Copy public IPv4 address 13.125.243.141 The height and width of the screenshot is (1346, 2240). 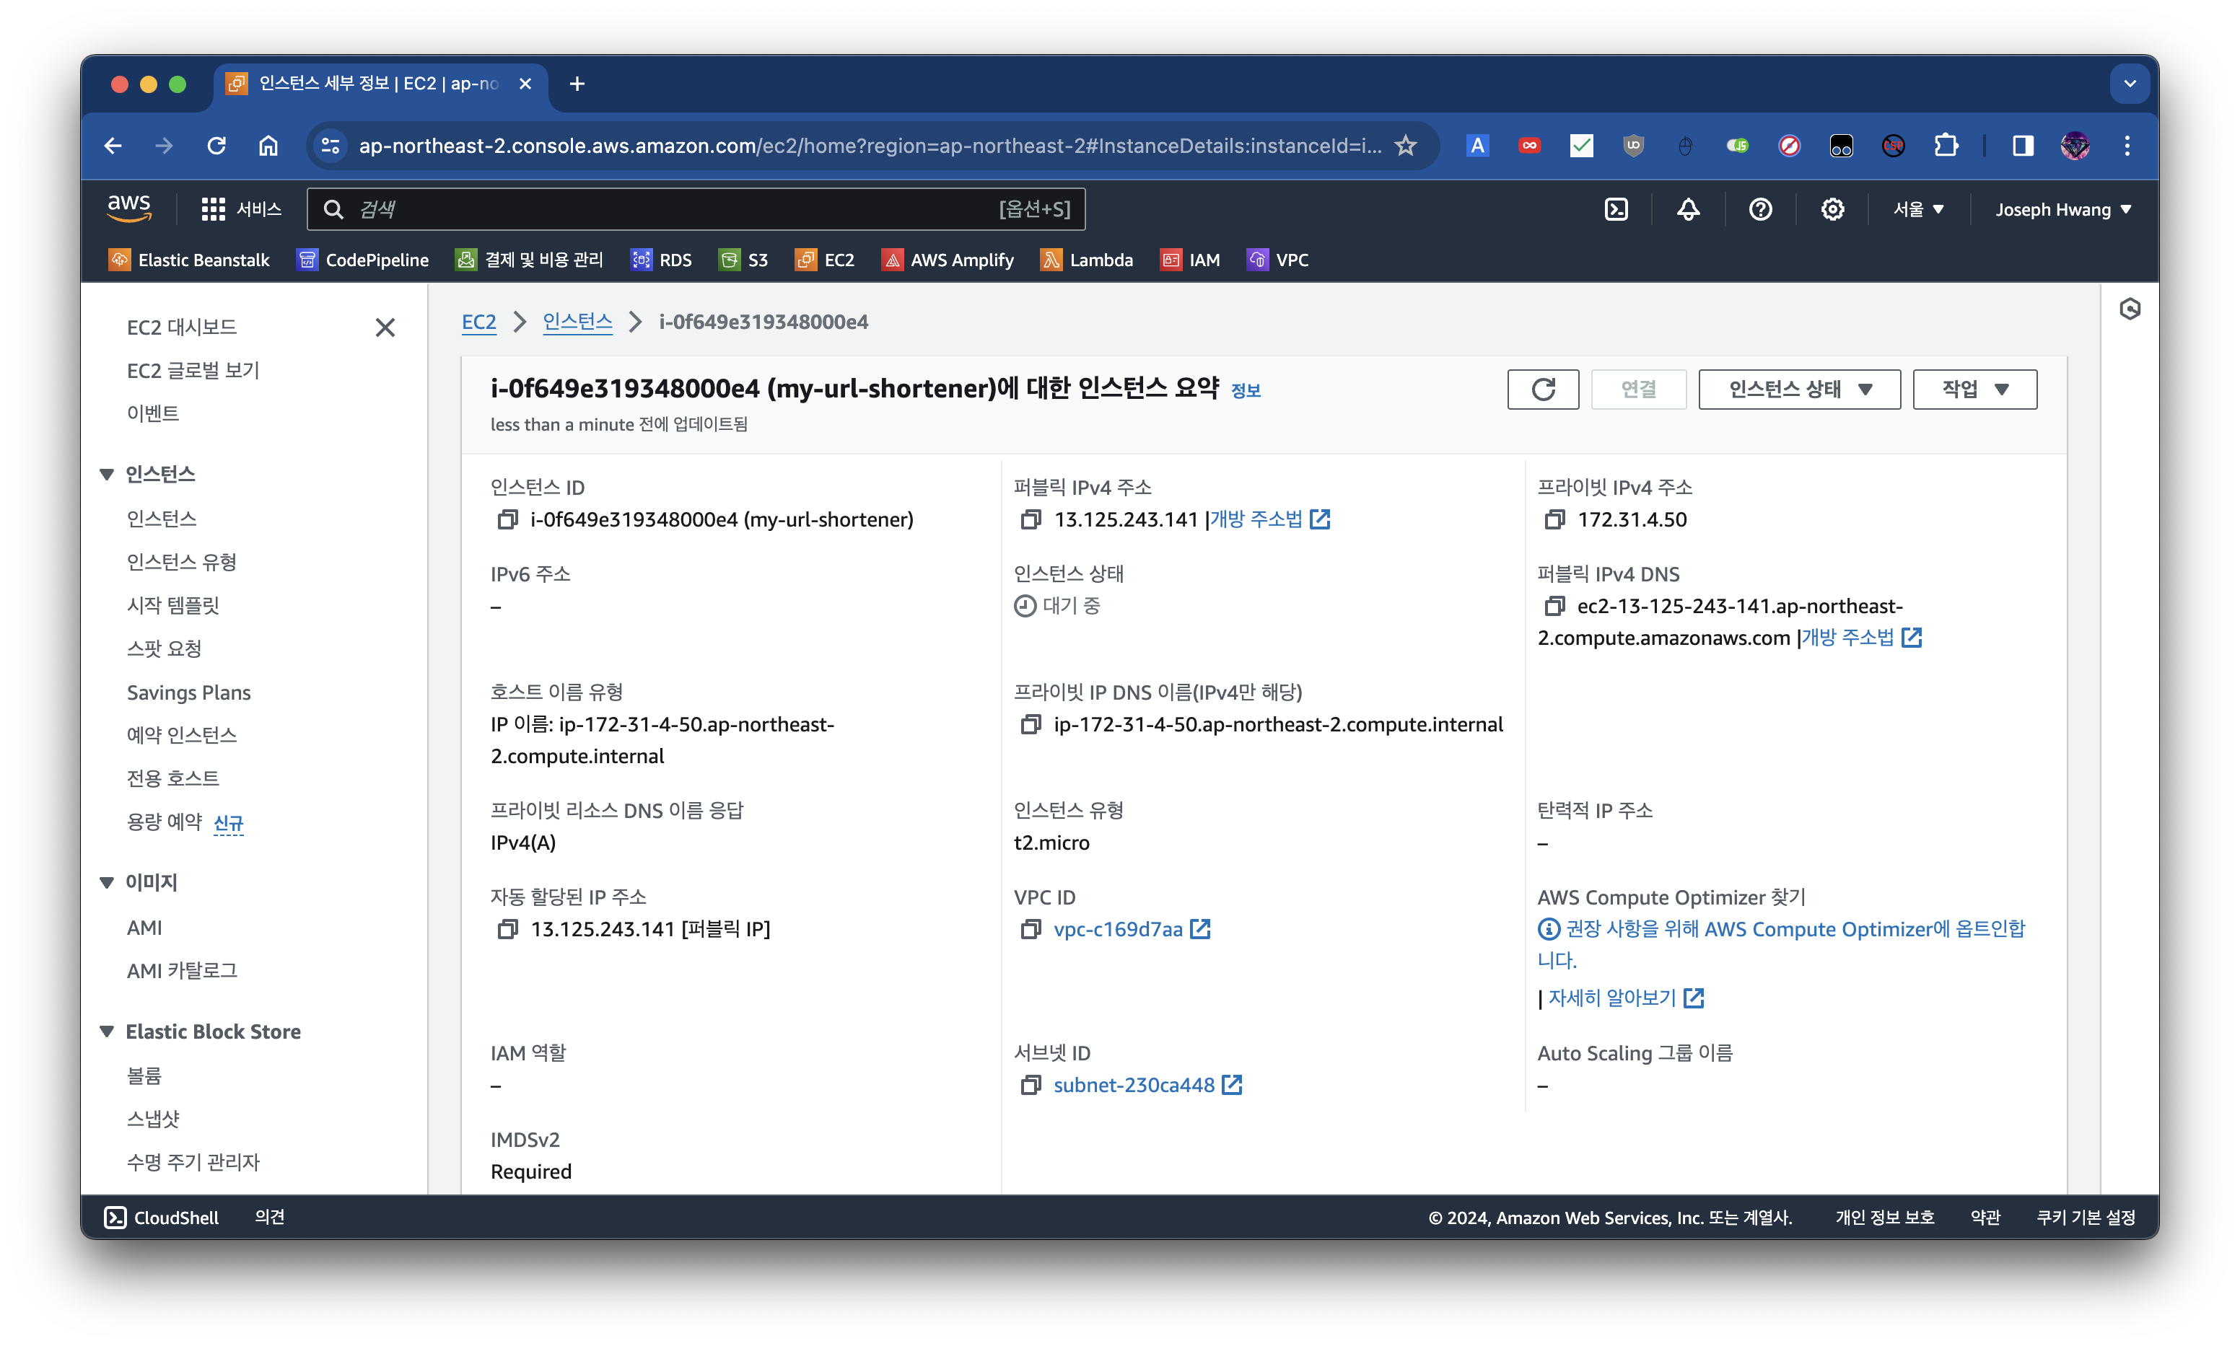[1030, 519]
